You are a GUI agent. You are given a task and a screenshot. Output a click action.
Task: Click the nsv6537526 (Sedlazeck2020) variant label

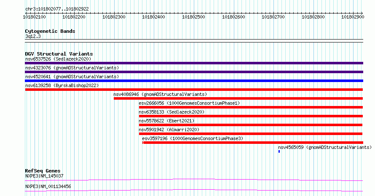(58, 59)
